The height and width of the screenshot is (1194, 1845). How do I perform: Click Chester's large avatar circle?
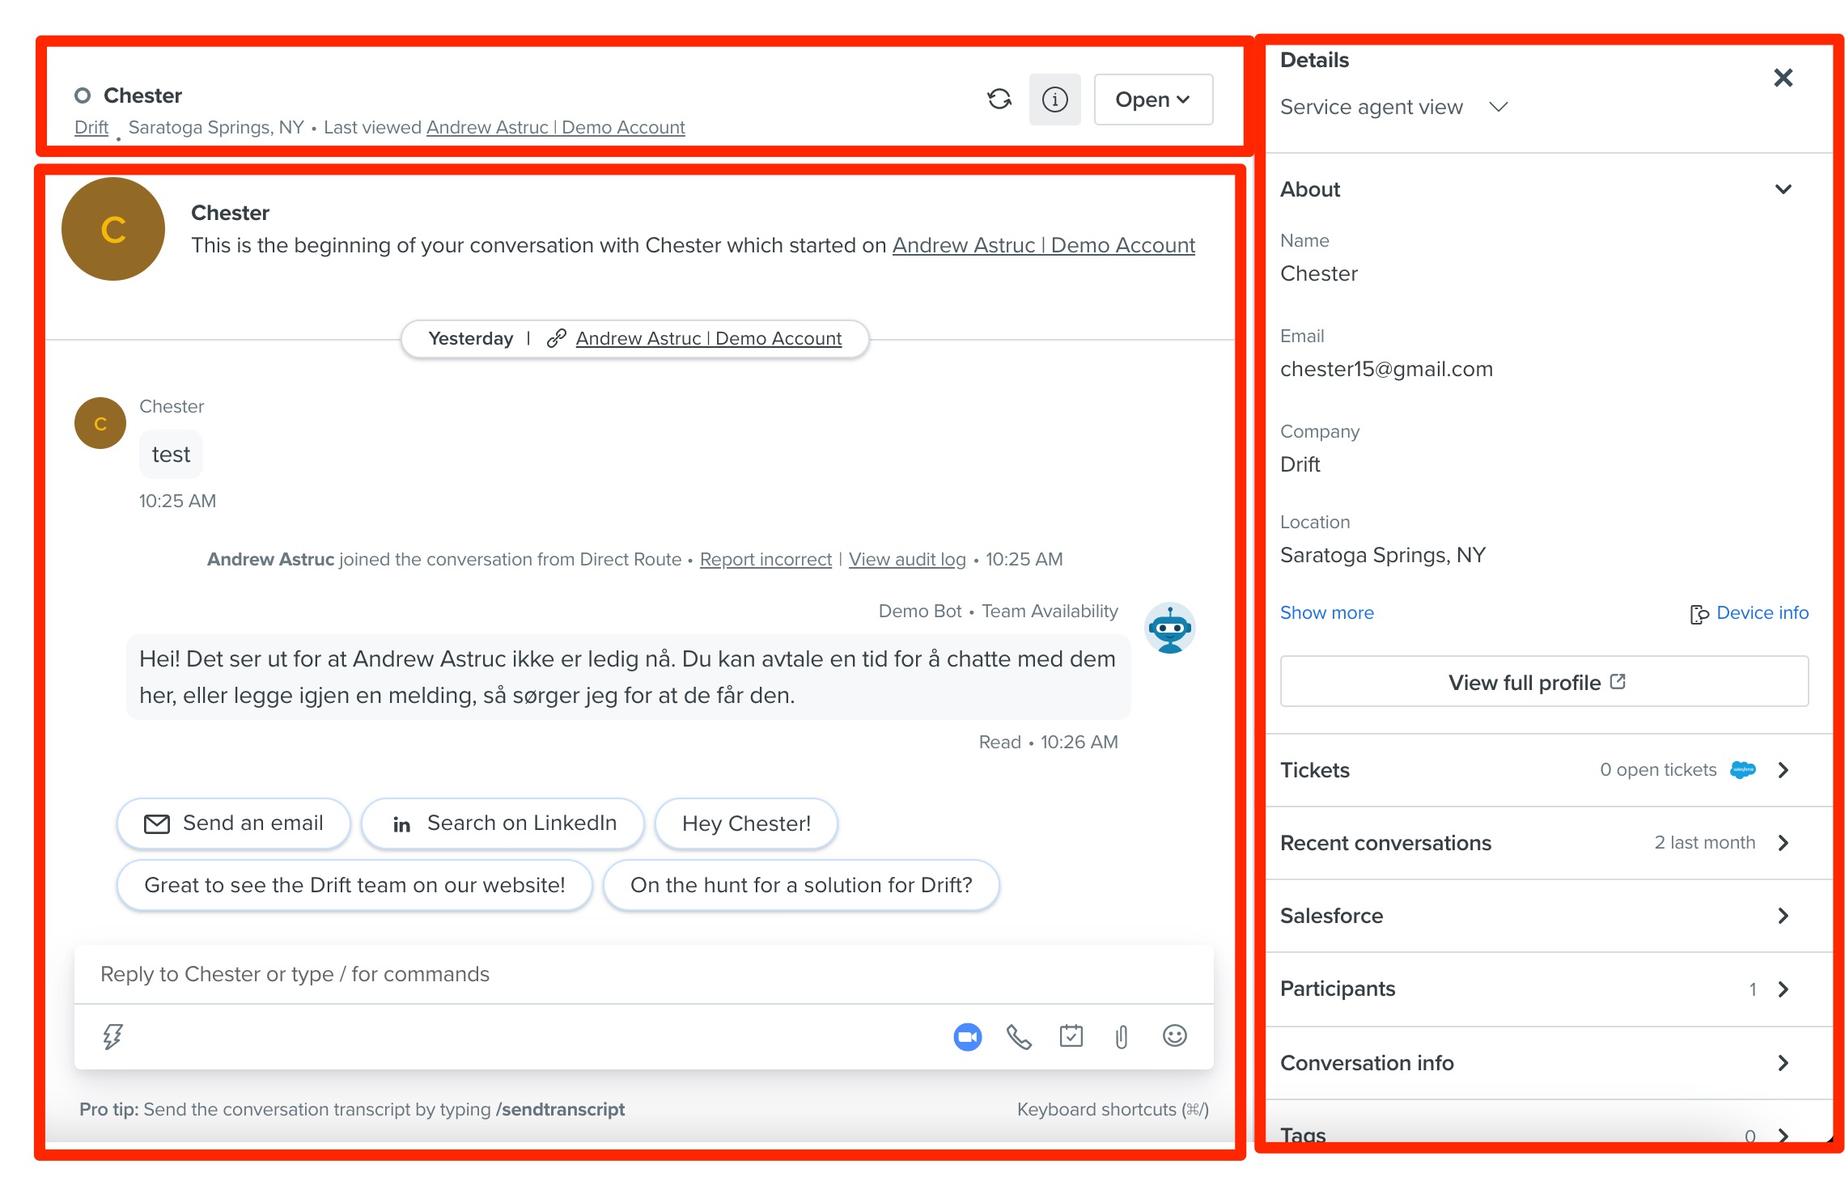click(113, 229)
